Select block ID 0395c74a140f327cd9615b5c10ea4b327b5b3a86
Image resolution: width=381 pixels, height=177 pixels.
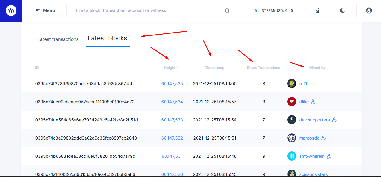(x=85, y=174)
